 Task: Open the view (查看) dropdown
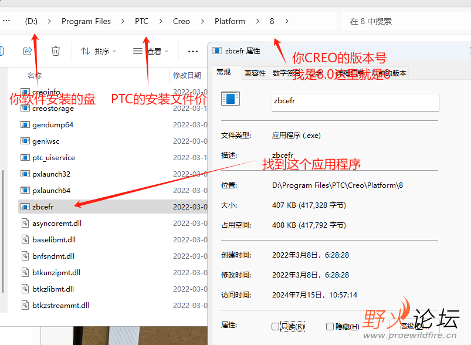pos(151,52)
